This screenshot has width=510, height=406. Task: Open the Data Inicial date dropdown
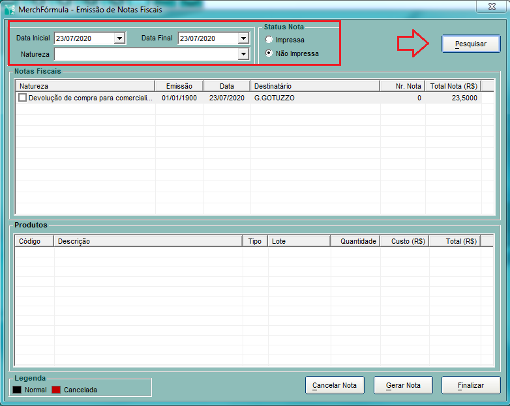(119, 38)
